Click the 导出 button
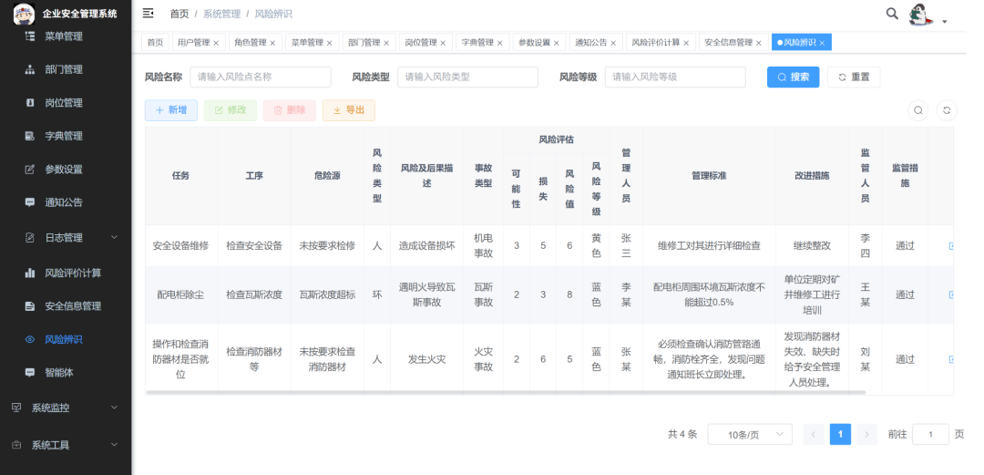Screen dimensions: 984x475 tap(349, 110)
